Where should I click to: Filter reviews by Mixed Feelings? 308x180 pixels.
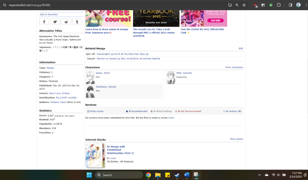coord(161,111)
